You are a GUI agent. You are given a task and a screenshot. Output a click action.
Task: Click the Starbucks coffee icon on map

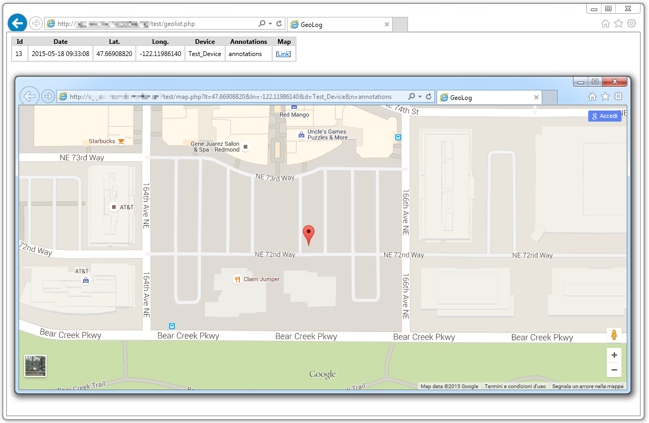pos(121,141)
